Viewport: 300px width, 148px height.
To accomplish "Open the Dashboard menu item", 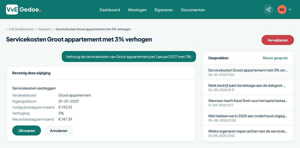I will [x=110, y=10].
